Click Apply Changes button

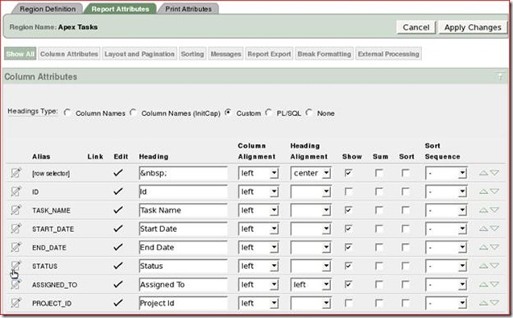pyautogui.click(x=473, y=27)
